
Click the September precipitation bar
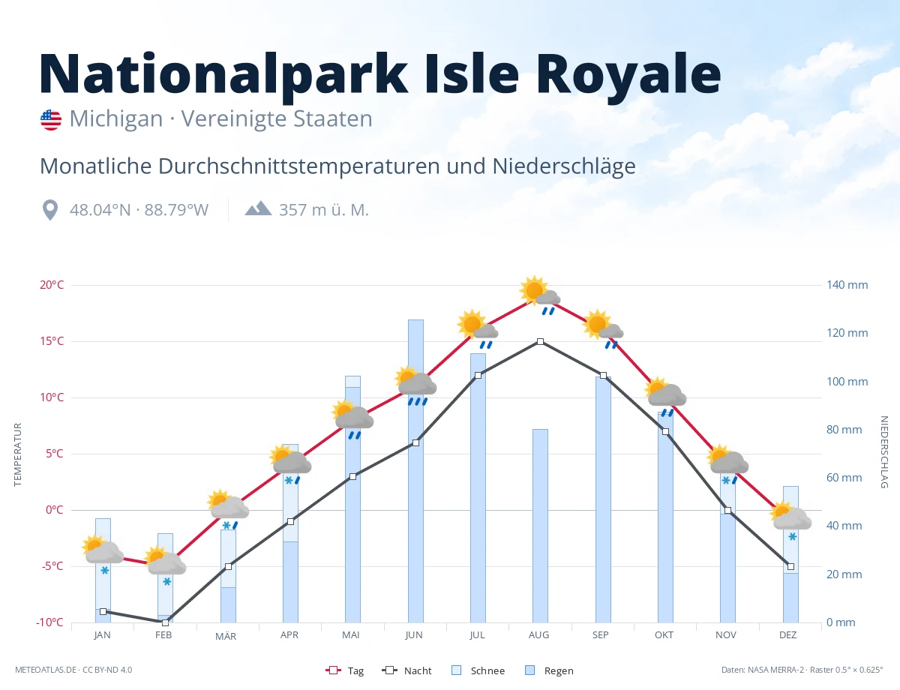[603, 499]
